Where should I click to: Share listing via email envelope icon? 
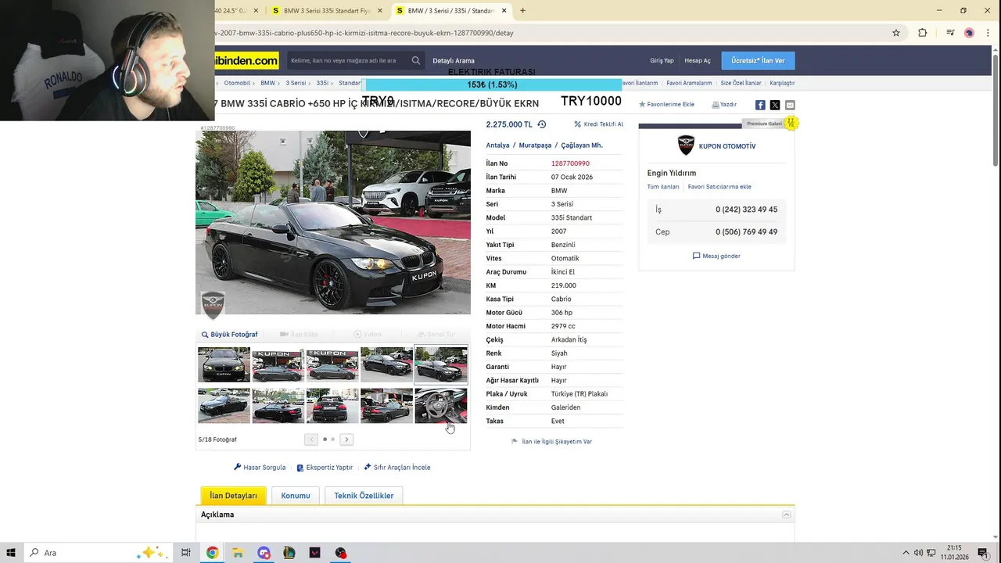pyautogui.click(x=790, y=105)
